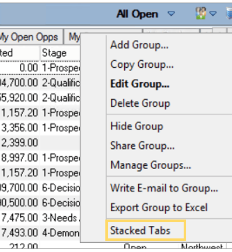Open the dropdown arrow beside users icon
The height and width of the screenshot is (252, 232).
point(213,14)
